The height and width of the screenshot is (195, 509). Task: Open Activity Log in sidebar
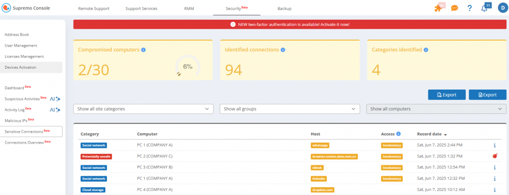point(18,110)
